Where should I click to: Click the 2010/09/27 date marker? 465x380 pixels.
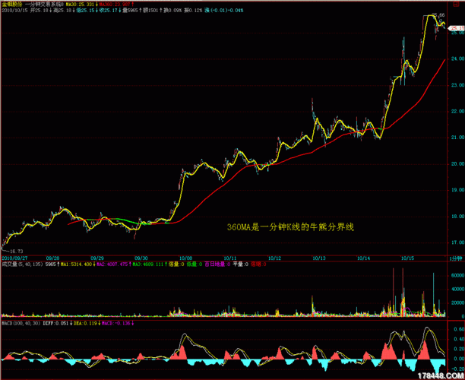tap(14, 258)
